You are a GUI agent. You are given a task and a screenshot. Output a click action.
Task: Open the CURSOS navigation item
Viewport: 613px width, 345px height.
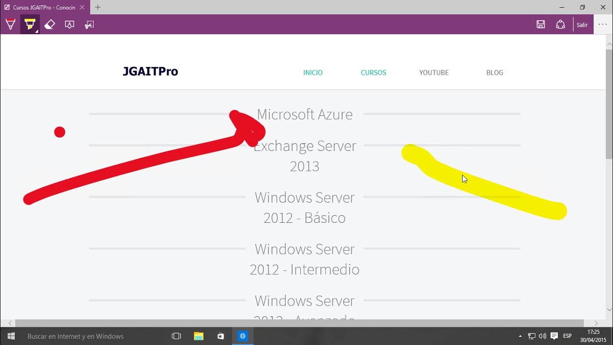(x=374, y=73)
